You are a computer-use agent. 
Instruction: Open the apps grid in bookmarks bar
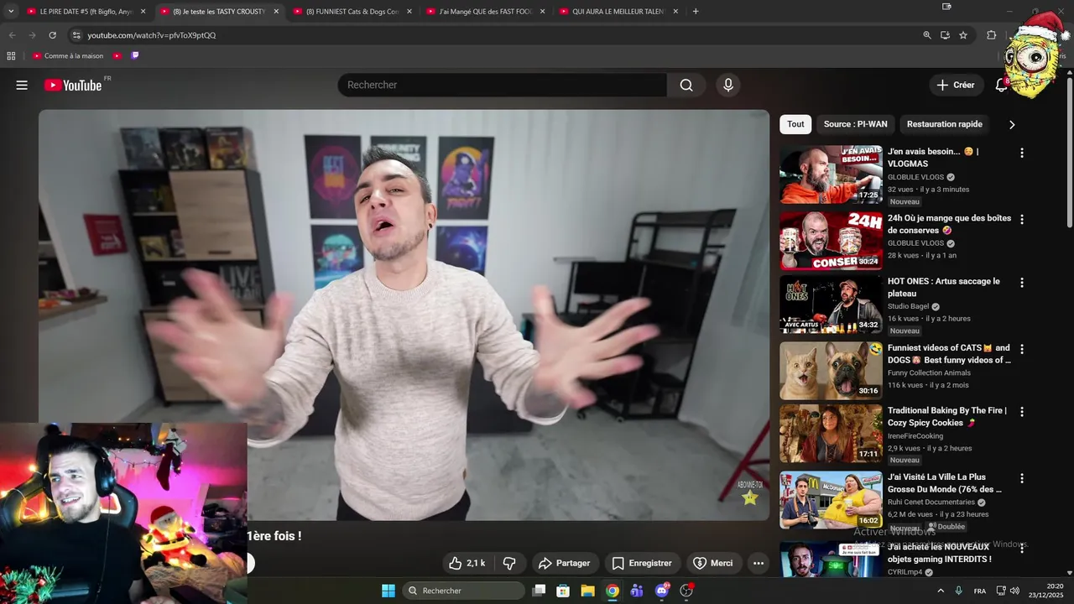[11, 56]
